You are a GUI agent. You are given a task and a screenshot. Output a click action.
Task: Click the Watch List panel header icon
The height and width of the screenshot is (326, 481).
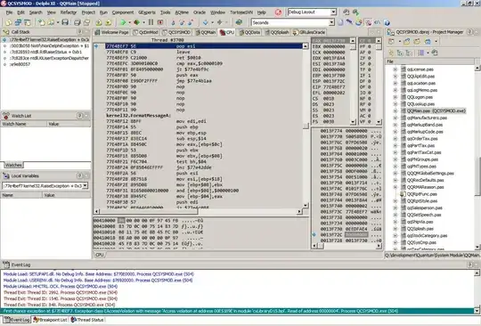pos(6,116)
